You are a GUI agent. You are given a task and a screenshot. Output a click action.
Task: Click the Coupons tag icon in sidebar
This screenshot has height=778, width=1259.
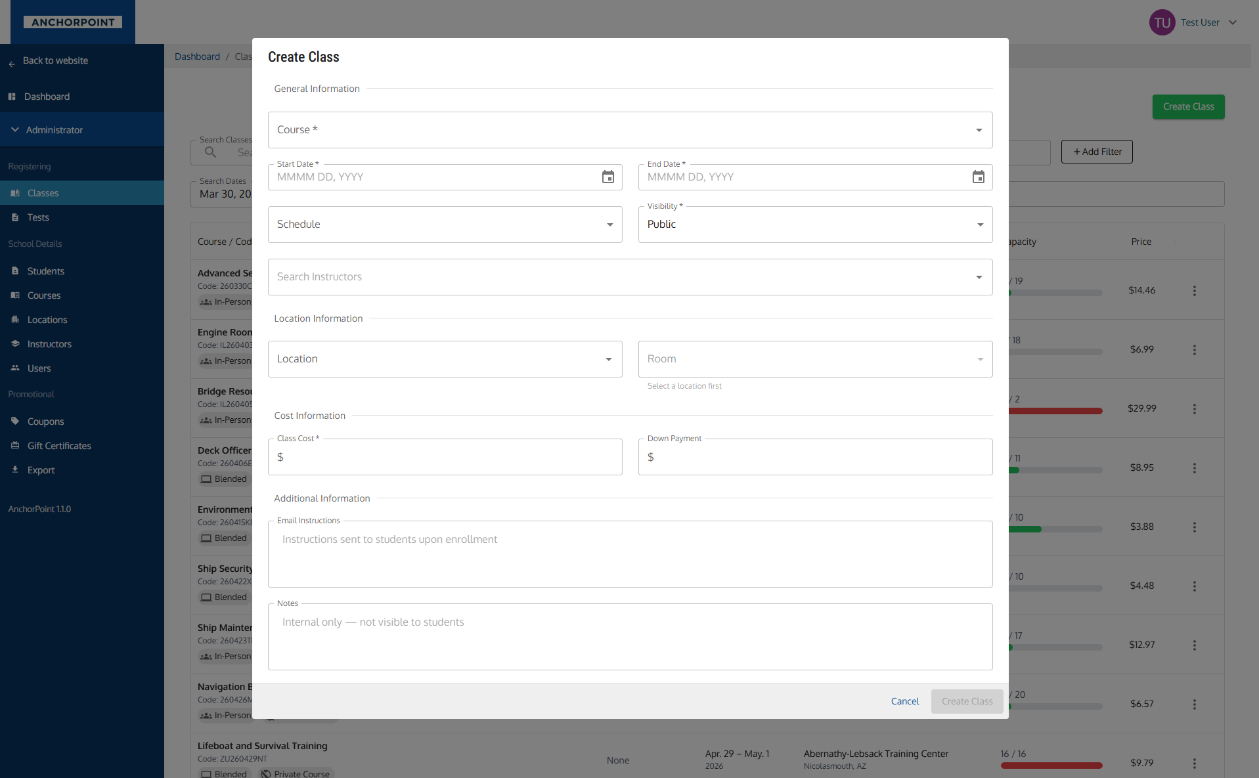15,421
